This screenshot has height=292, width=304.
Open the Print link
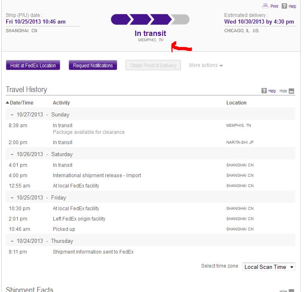click(274, 6)
